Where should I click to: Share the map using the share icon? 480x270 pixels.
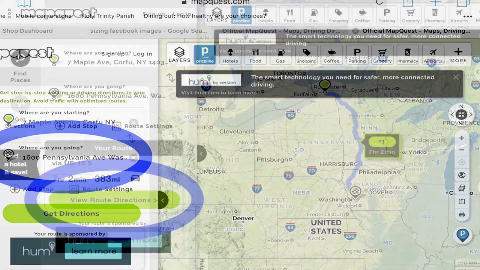(x=462, y=201)
